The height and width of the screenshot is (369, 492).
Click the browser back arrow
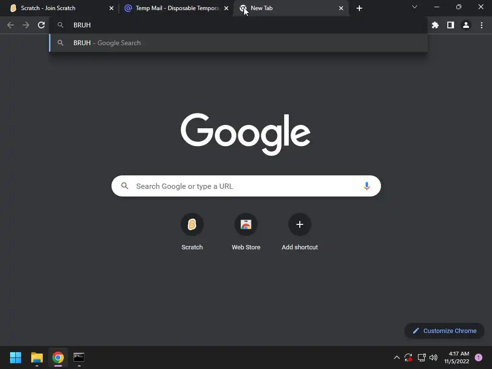(11, 25)
